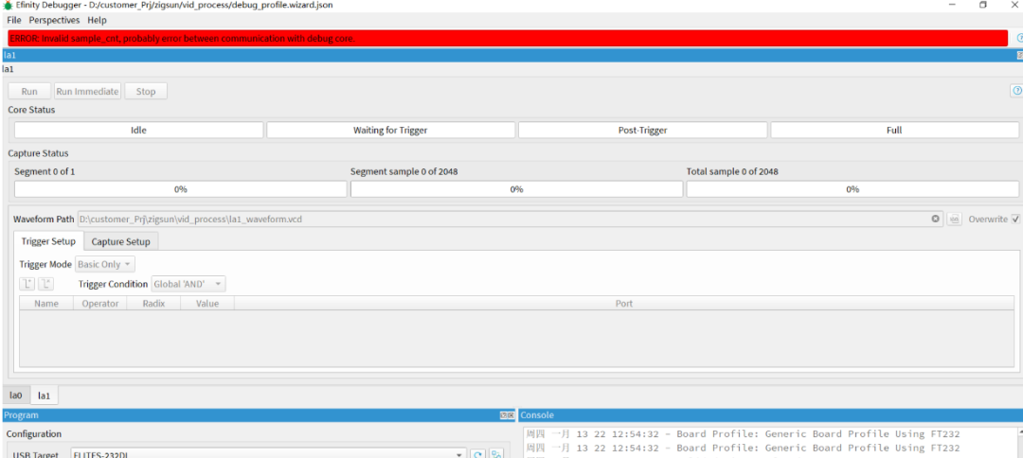Clear the Waveform Path field with X icon

(936, 219)
